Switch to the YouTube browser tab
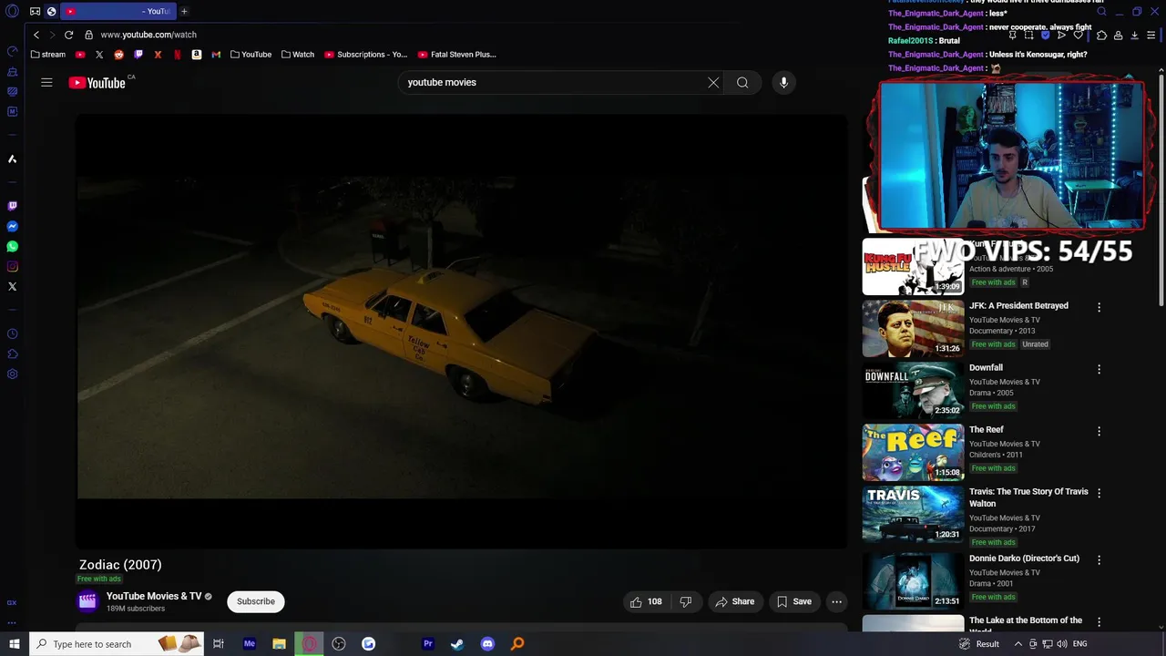 pos(118,12)
